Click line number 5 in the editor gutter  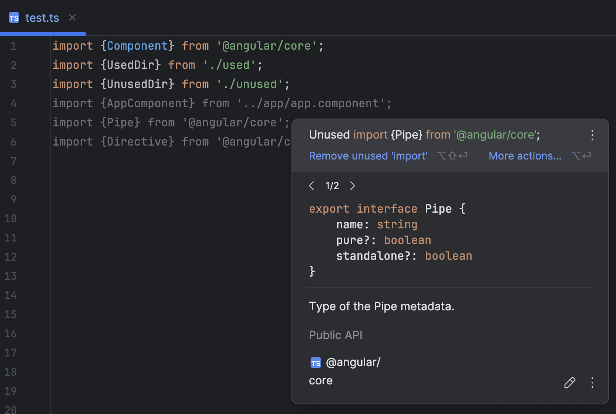(x=14, y=122)
